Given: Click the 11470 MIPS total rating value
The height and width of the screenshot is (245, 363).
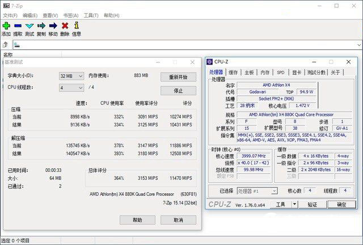Looking at the screenshot, I should 181,178.
